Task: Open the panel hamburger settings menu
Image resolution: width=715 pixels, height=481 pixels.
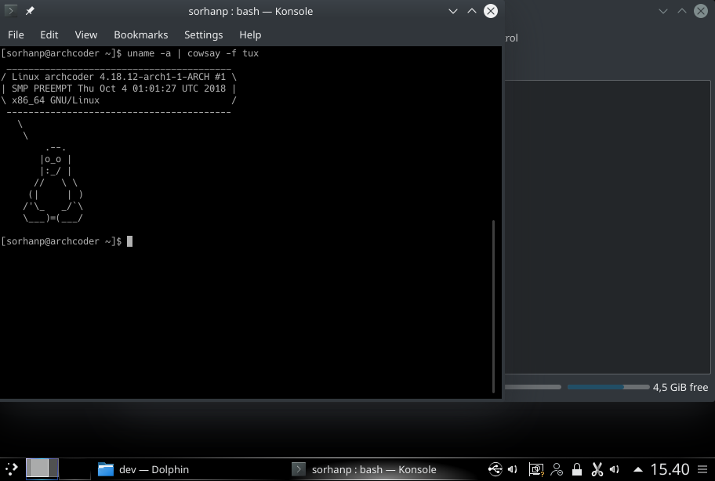Action: [x=702, y=469]
